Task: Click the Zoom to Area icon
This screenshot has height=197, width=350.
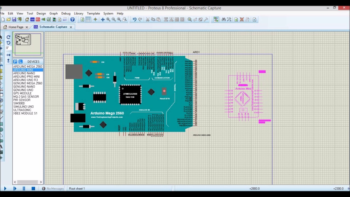Action: (x=125, y=19)
